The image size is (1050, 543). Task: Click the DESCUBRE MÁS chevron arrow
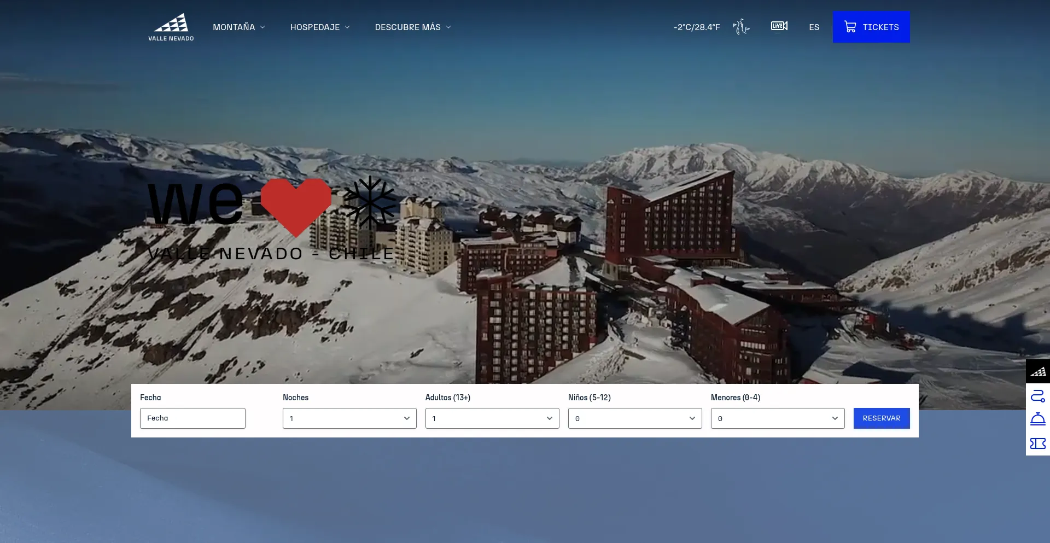pyautogui.click(x=448, y=27)
